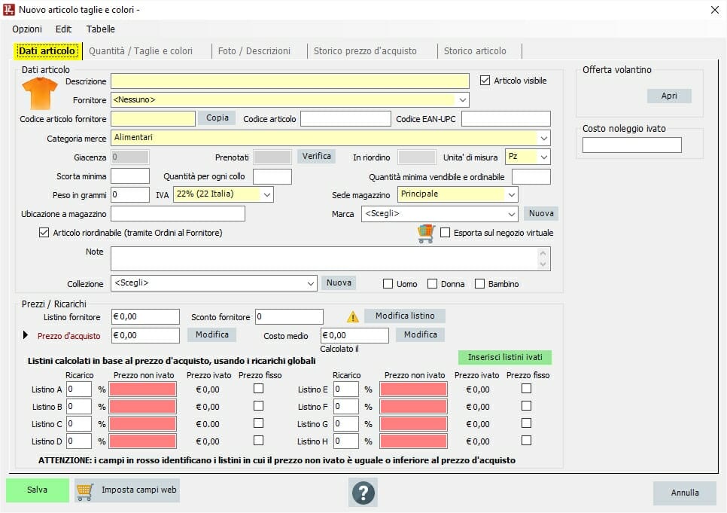Check the Bambino checkbox
The width and height of the screenshot is (727, 513).
coord(480,283)
